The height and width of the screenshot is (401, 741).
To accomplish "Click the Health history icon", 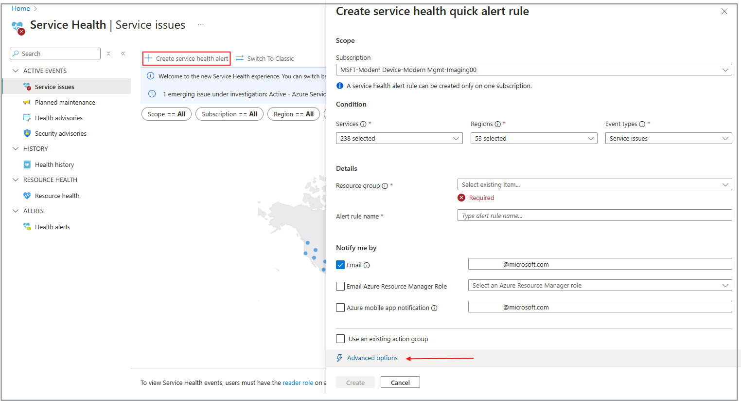I will click(x=27, y=164).
